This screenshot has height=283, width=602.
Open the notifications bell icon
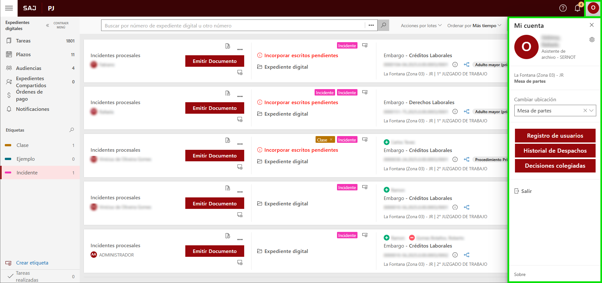[x=577, y=8]
